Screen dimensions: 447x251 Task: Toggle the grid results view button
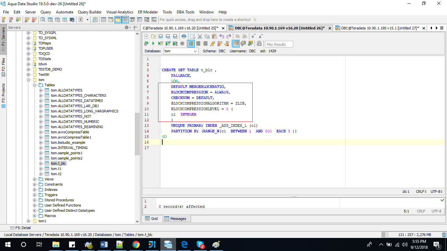coord(236,43)
